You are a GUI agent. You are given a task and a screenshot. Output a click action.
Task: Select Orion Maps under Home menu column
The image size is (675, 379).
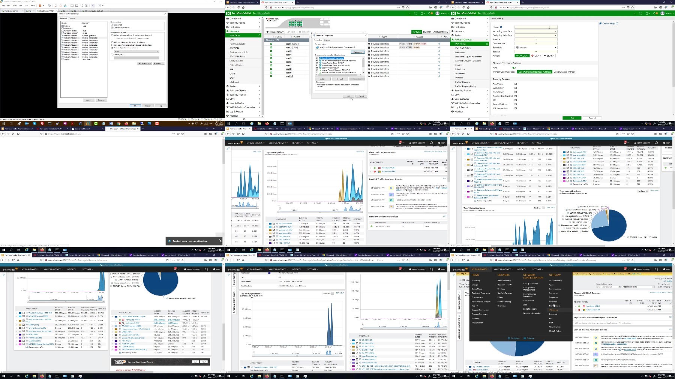coord(477,289)
